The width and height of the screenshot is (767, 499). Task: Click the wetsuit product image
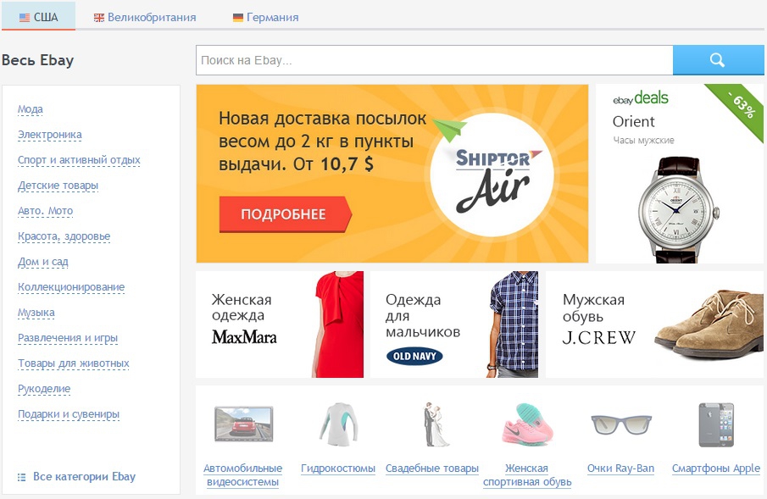(338, 424)
